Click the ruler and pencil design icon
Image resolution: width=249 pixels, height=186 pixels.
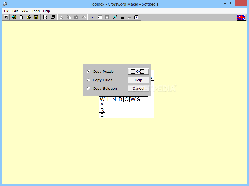pos(115,17)
